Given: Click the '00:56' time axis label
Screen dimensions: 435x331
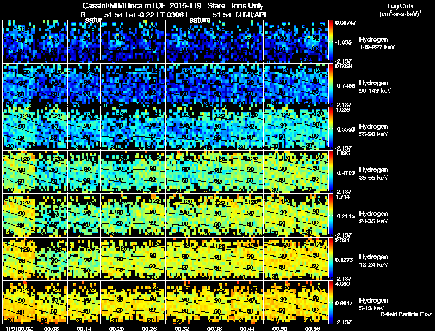Looking at the screenshot, I should [x=312, y=328].
